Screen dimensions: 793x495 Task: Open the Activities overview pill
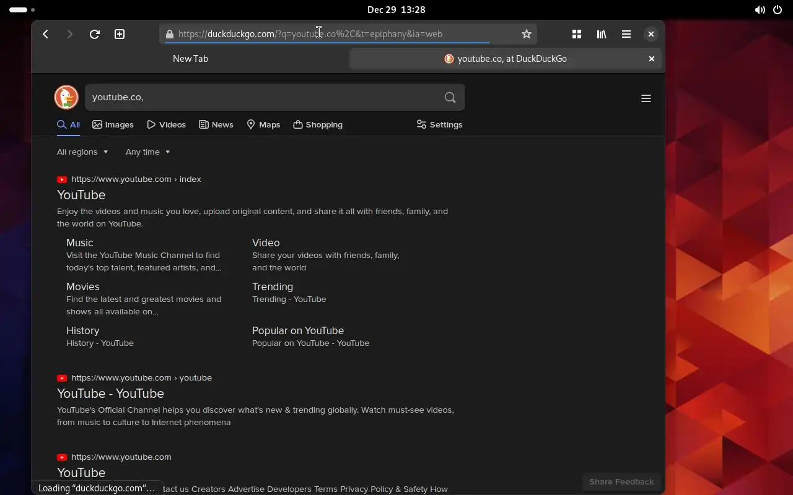tap(22, 10)
